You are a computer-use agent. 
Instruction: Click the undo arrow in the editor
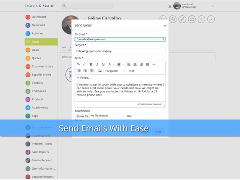tap(78, 64)
